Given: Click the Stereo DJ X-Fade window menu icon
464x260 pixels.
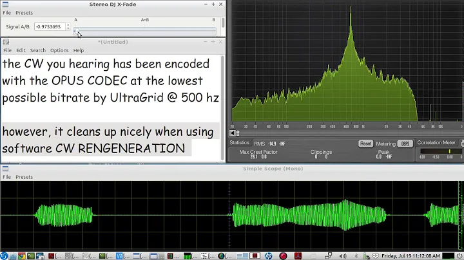Looking at the screenshot, I should [5, 5].
